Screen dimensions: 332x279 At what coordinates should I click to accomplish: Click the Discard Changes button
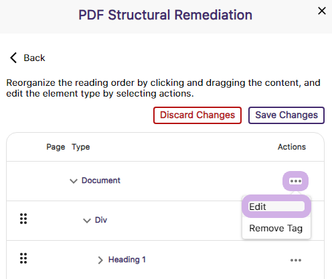coord(197,115)
